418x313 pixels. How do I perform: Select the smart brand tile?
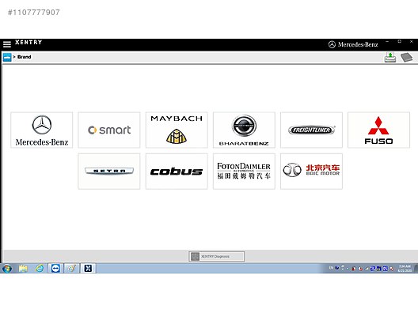pos(109,130)
